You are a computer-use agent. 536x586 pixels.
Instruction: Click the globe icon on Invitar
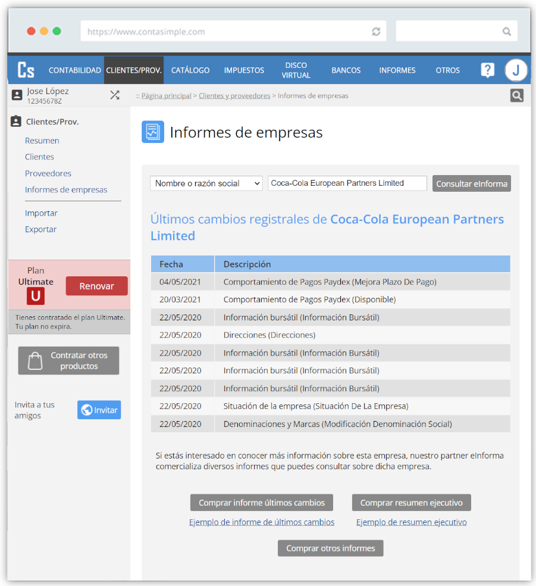click(x=87, y=410)
